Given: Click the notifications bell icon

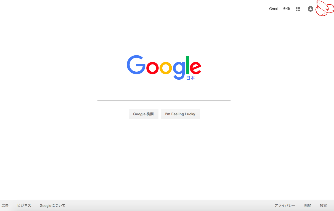Looking at the screenshot, I should 311,9.
